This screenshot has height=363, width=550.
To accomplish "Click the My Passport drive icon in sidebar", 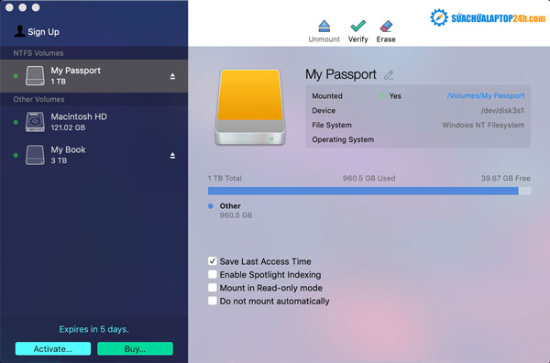I will point(35,76).
